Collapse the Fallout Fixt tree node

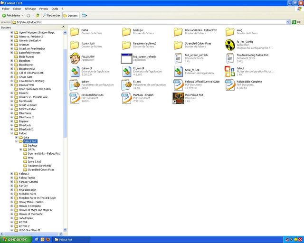16,141
